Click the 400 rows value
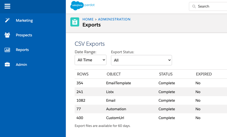The width and height of the screenshot is (227, 137). [x=80, y=118]
